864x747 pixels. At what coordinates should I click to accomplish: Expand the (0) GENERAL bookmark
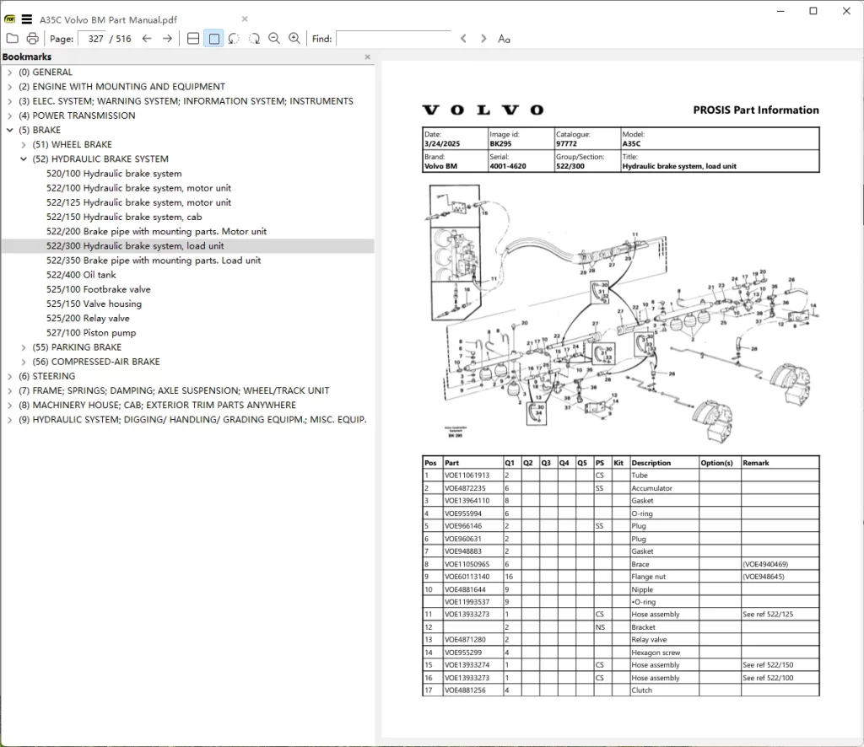click(10, 73)
